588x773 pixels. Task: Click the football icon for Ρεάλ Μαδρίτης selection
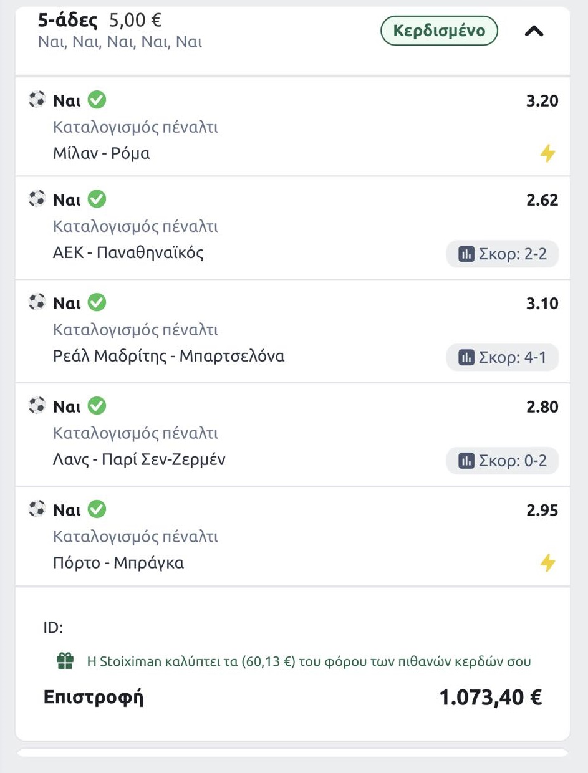[37, 303]
